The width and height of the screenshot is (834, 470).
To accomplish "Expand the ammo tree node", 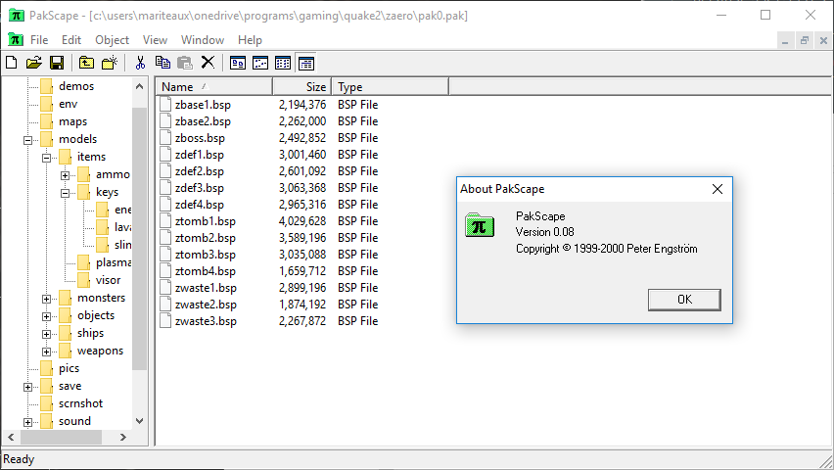I will coord(65,175).
